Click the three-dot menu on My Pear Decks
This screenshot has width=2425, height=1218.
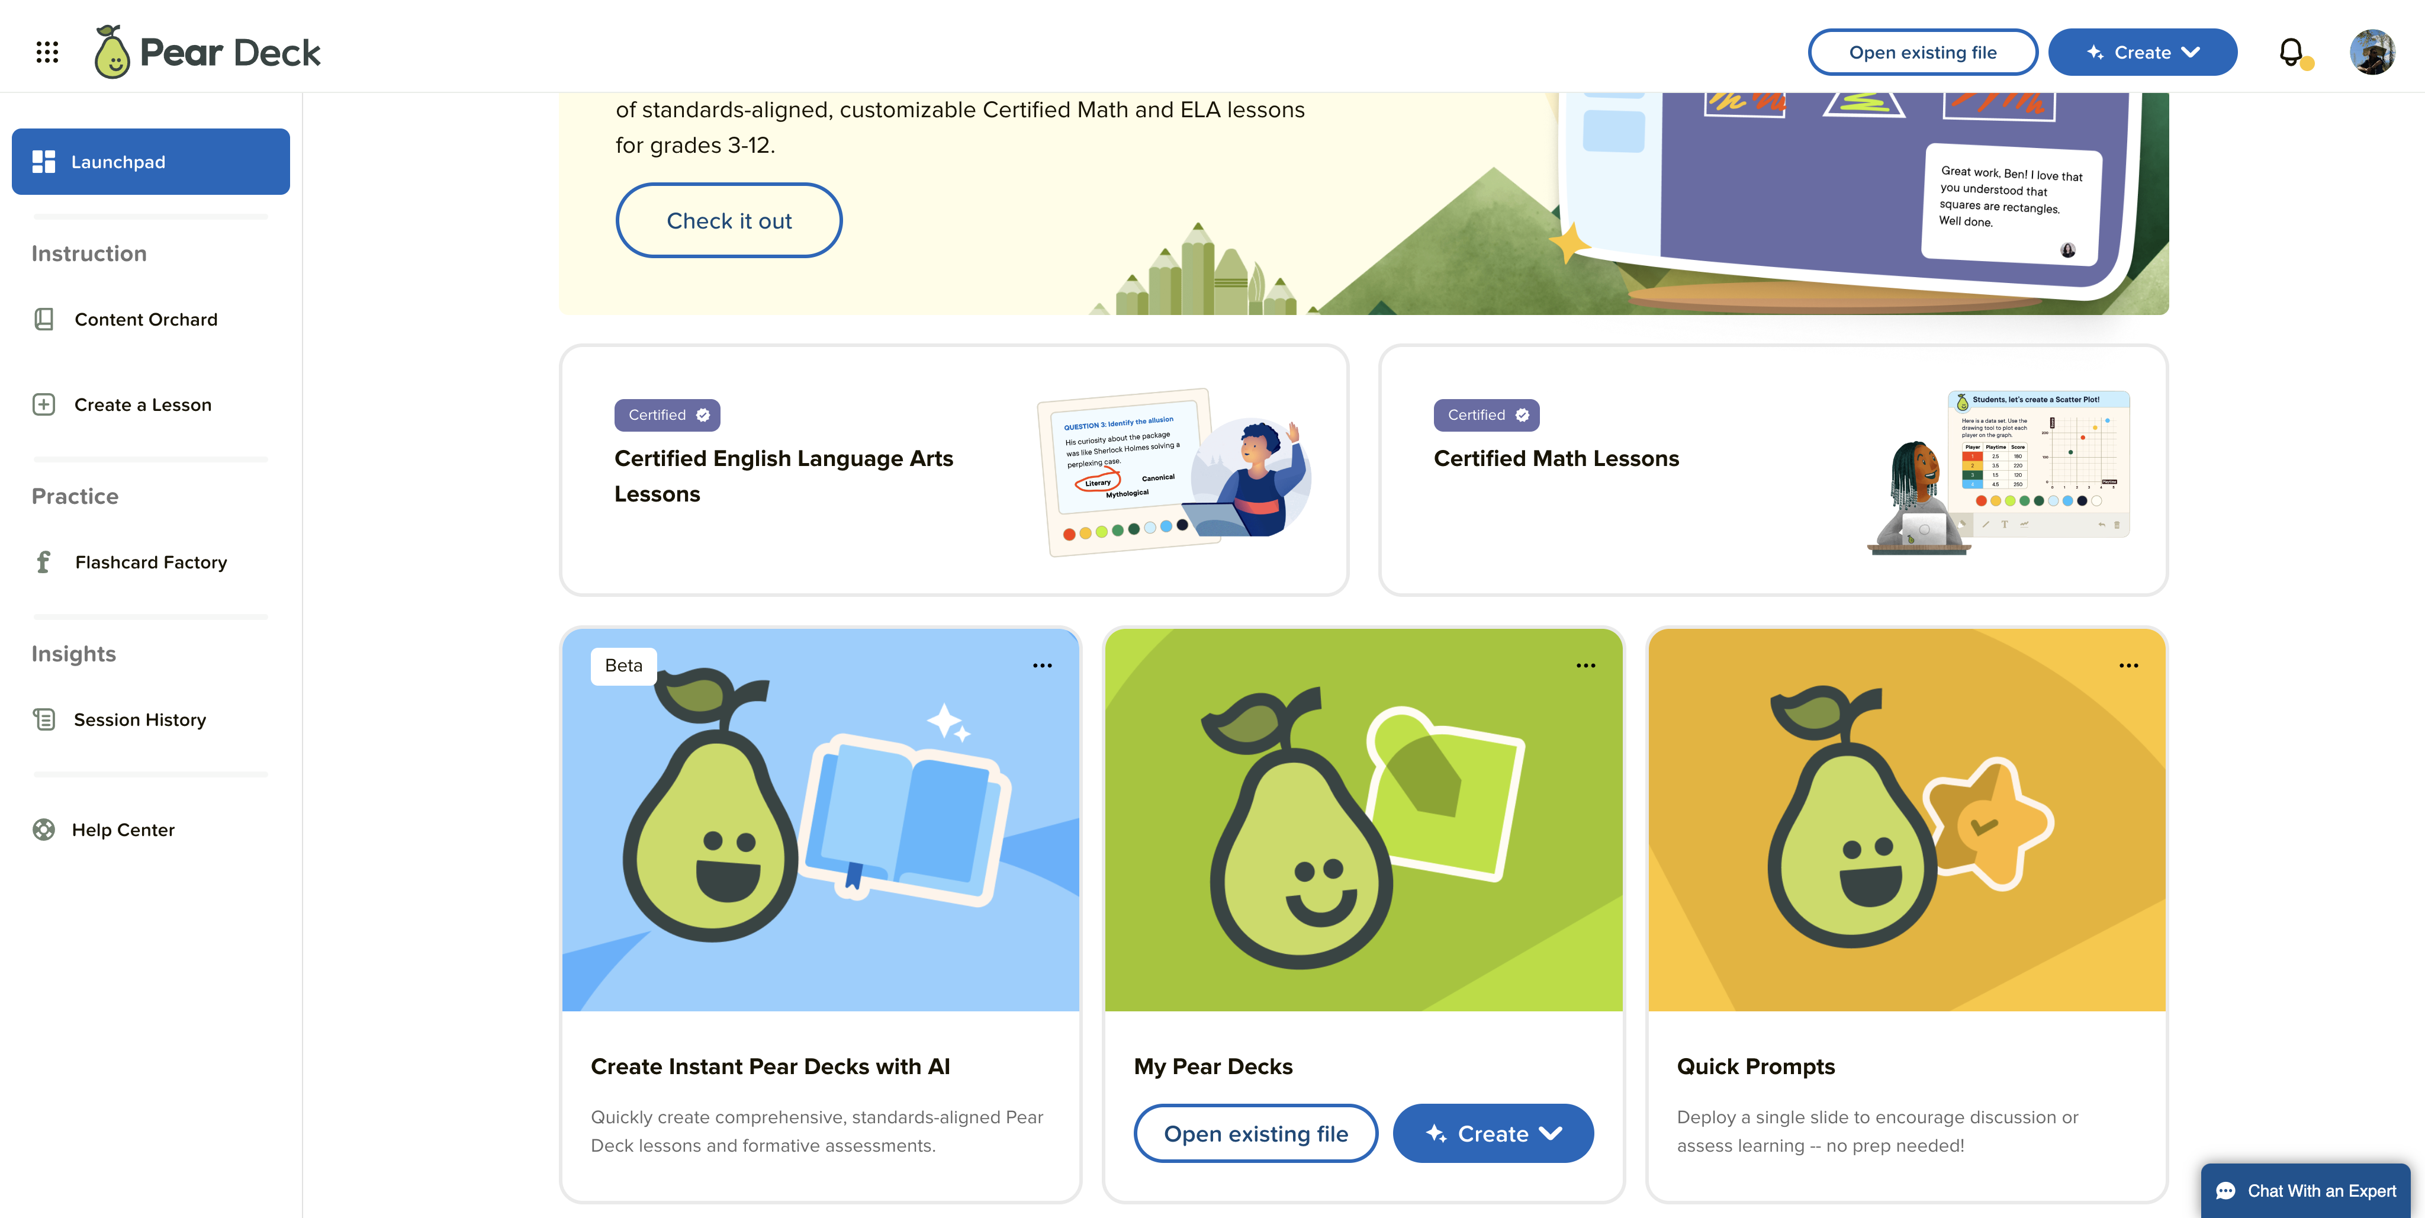[x=1585, y=665]
